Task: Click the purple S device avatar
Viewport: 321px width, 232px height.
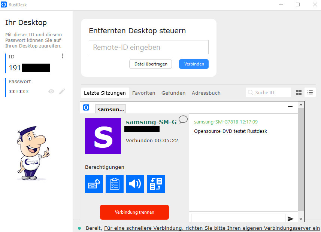Action: pos(103,136)
